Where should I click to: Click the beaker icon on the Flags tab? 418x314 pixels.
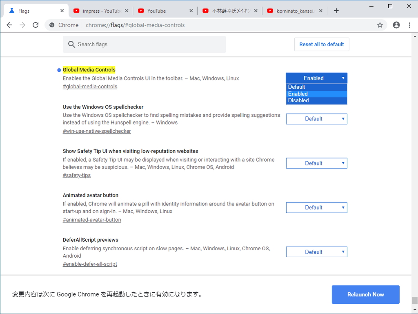[x=12, y=11]
